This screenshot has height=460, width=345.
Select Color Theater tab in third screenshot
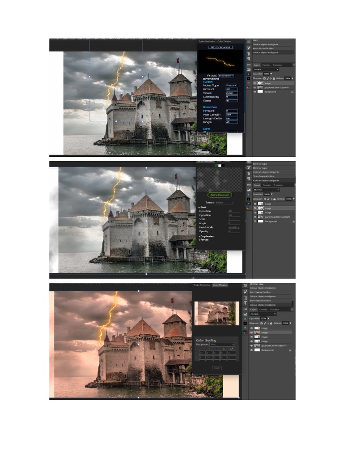[220, 285]
